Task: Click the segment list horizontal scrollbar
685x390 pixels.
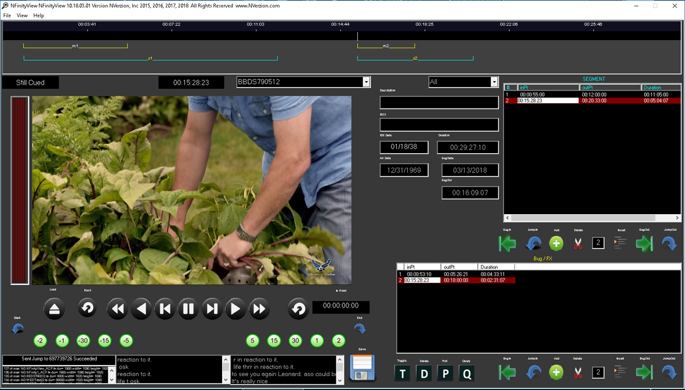Action: [592, 217]
